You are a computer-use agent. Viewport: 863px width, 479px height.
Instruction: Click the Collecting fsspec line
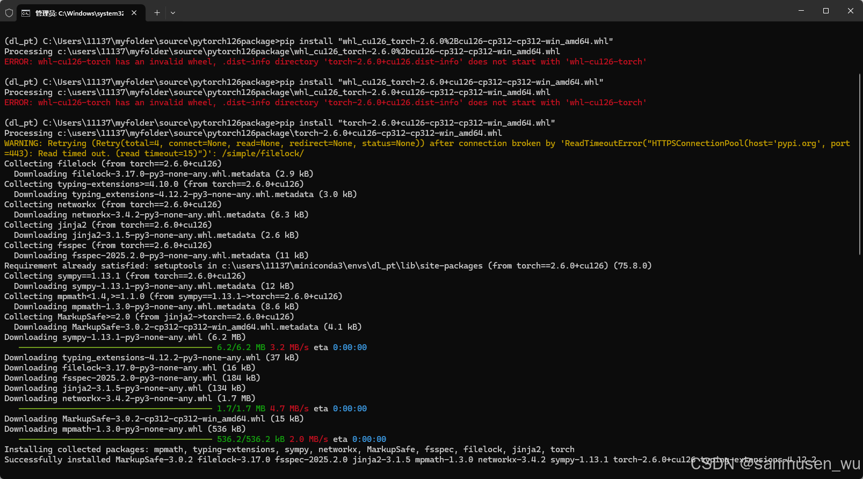[108, 245]
